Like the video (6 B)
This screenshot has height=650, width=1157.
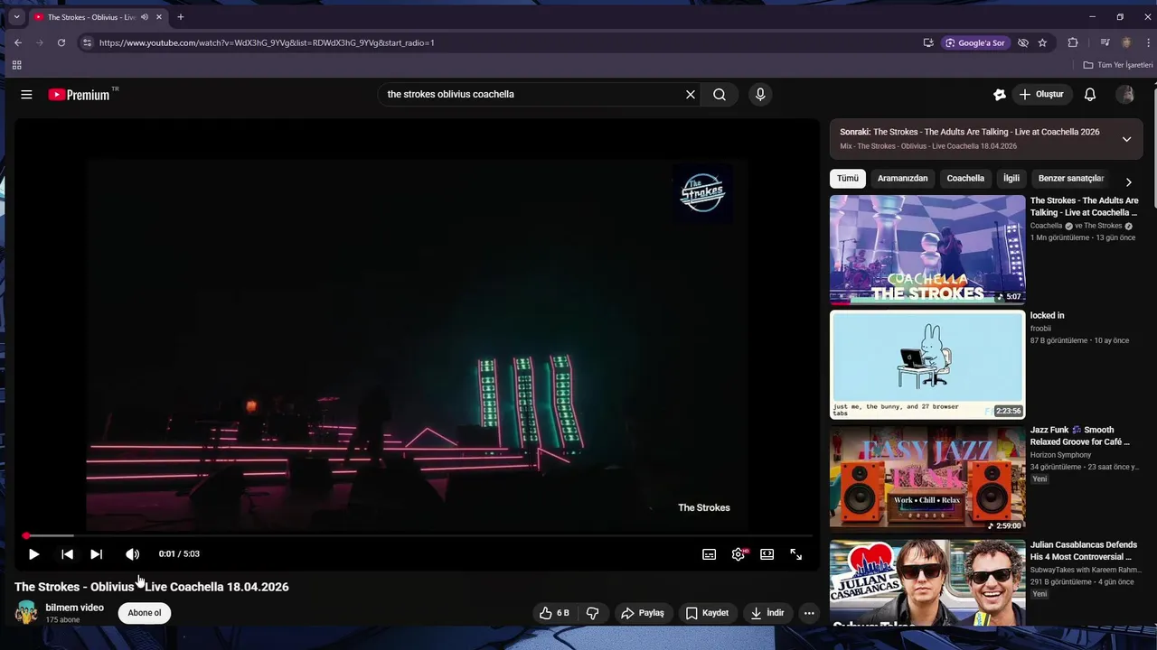554,613
